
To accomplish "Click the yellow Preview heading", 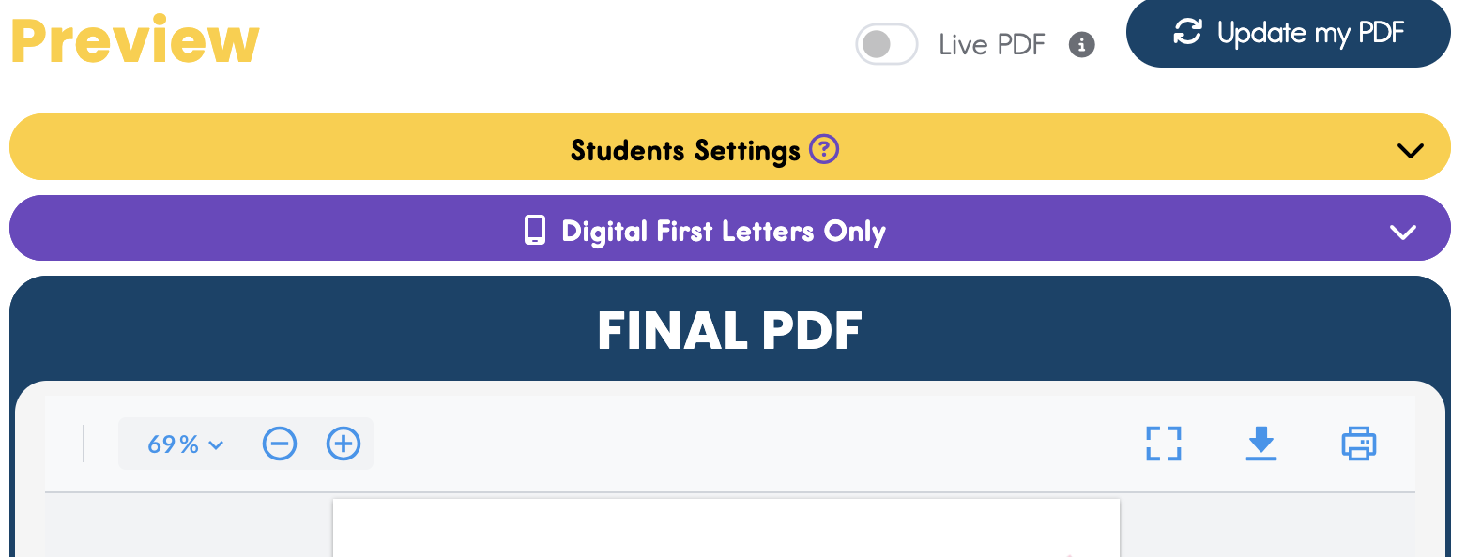I will click(x=134, y=40).
